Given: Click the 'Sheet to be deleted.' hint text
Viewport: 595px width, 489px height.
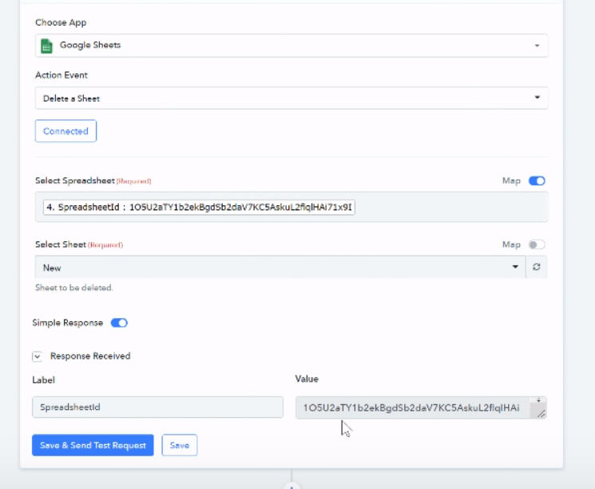Looking at the screenshot, I should (74, 288).
